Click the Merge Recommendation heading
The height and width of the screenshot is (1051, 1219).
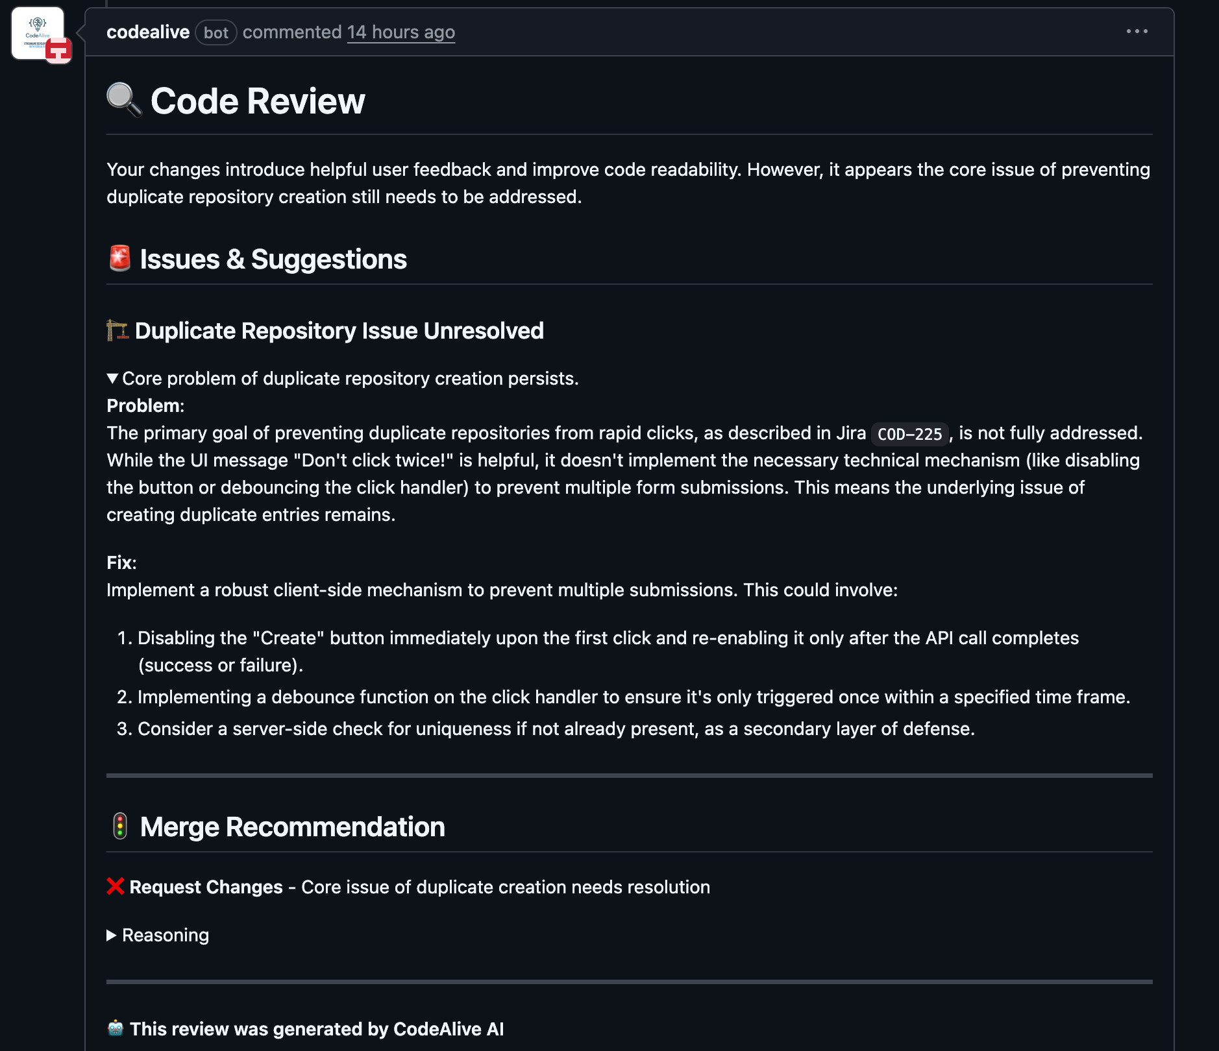click(x=292, y=827)
